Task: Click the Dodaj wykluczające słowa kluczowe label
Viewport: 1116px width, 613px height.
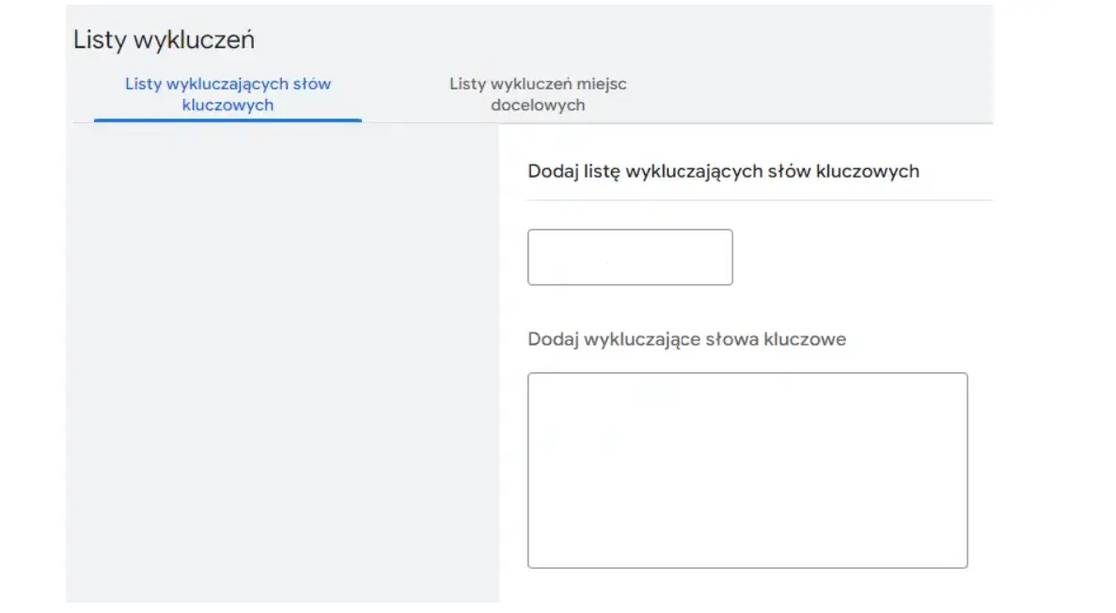Action: [687, 339]
